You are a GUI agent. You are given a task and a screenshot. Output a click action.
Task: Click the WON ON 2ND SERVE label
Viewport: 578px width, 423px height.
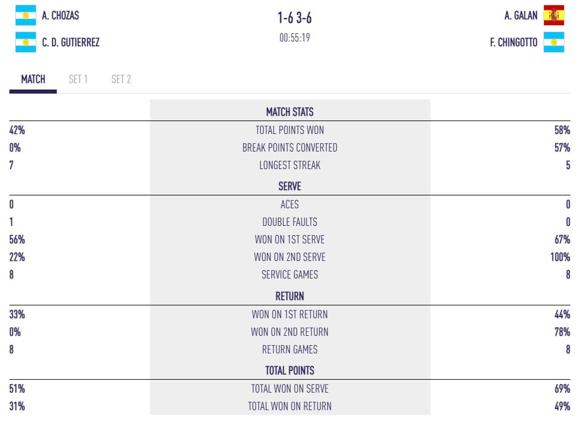pyautogui.click(x=290, y=257)
